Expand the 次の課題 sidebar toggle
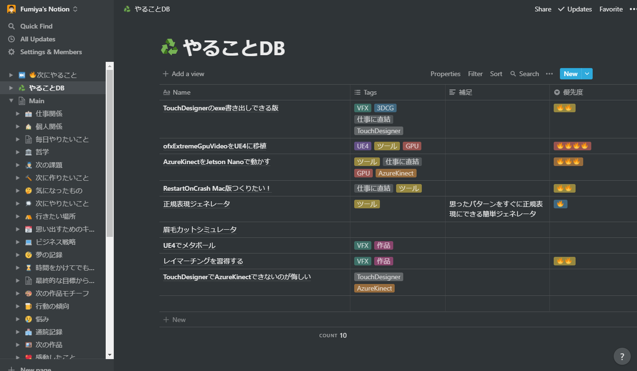Screen dimensions: 637x371 (18, 165)
